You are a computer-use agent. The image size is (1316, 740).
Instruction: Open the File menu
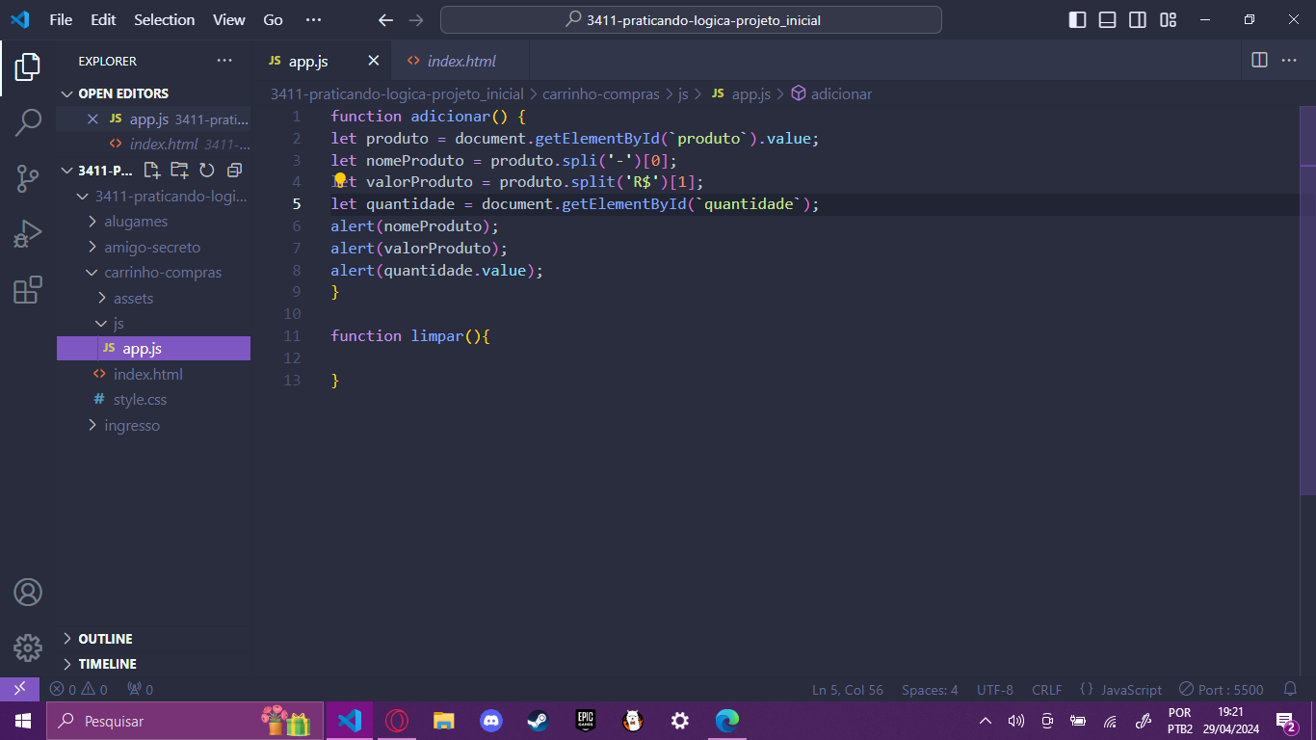(61, 20)
